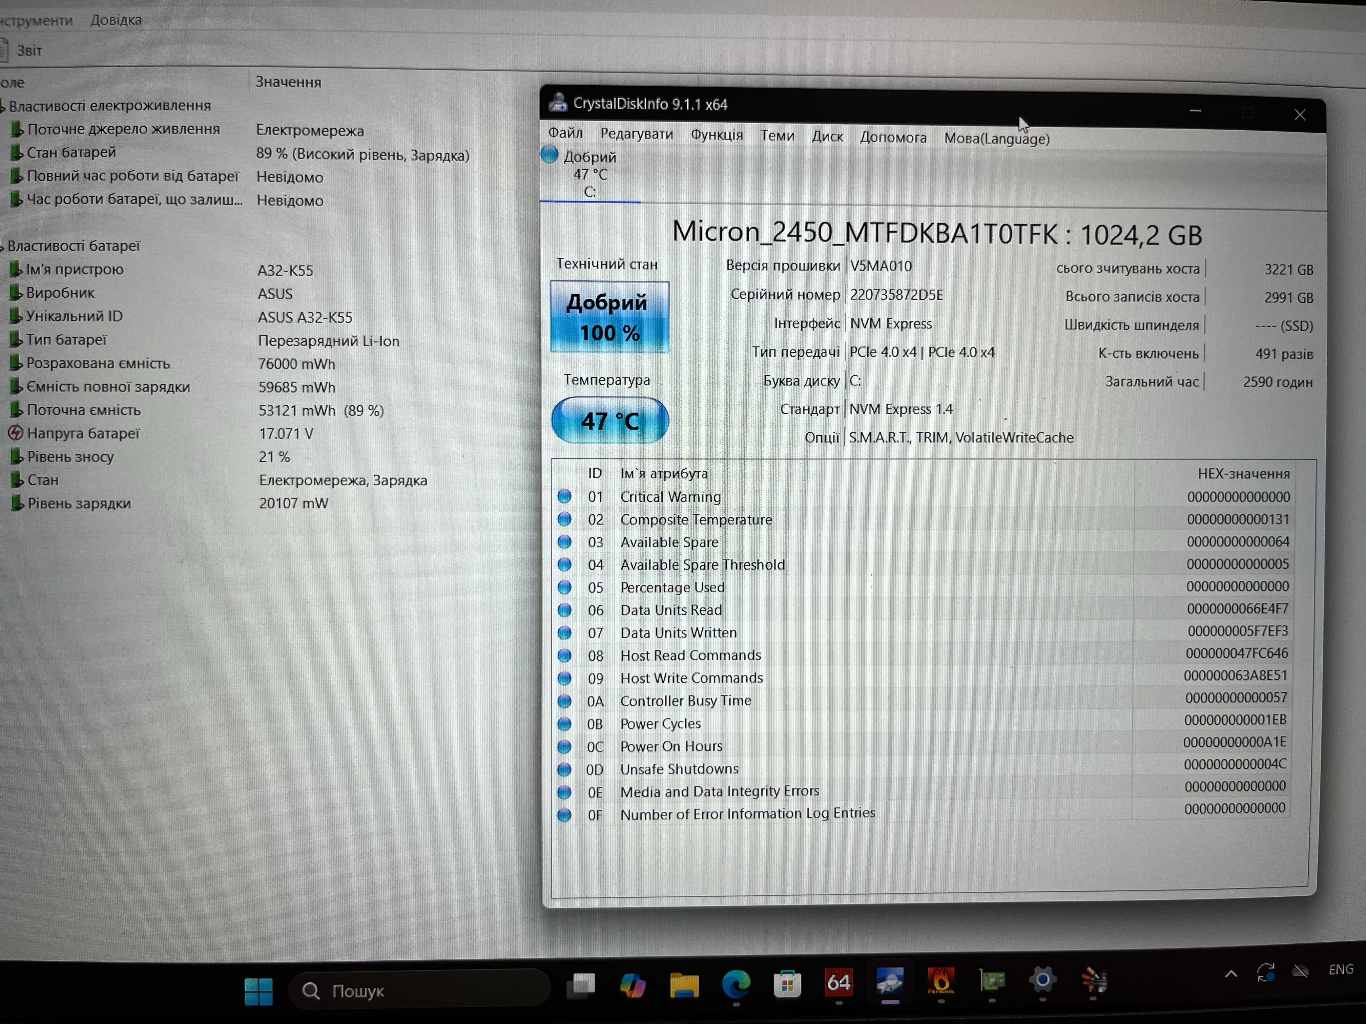Switch to FurMark via its taskbar icon
This screenshot has height=1024, width=1366.
tap(941, 981)
